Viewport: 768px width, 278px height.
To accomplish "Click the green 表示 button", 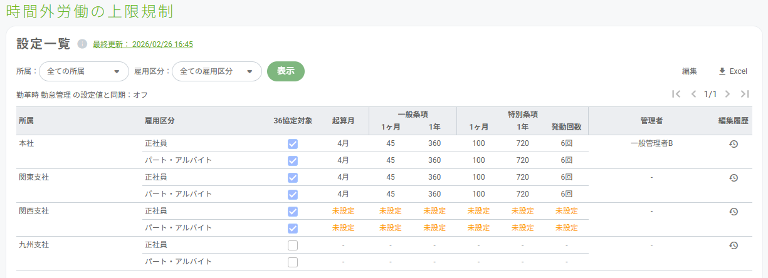I will 286,71.
